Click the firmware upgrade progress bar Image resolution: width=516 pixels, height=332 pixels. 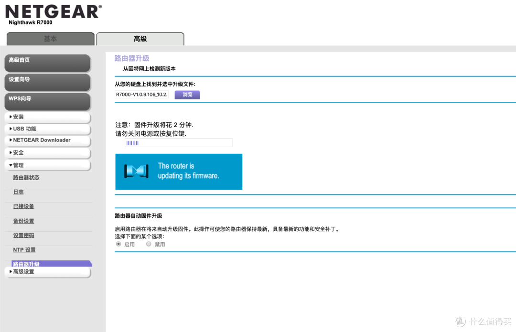click(x=179, y=143)
